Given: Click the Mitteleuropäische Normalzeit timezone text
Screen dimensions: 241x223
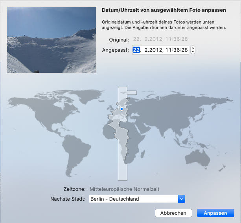Looking at the screenshot, I should pyautogui.click(x=124, y=189).
